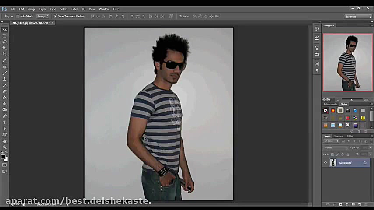Switch to the Paths tab
374x210 pixels.
tap(349, 136)
